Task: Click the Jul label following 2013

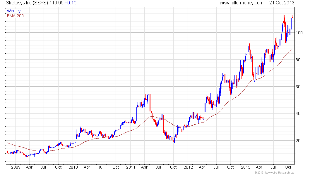Action: click(273, 167)
